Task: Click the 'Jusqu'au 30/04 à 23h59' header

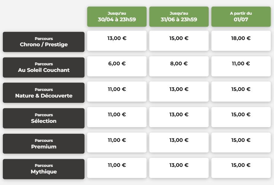Action: point(117,17)
